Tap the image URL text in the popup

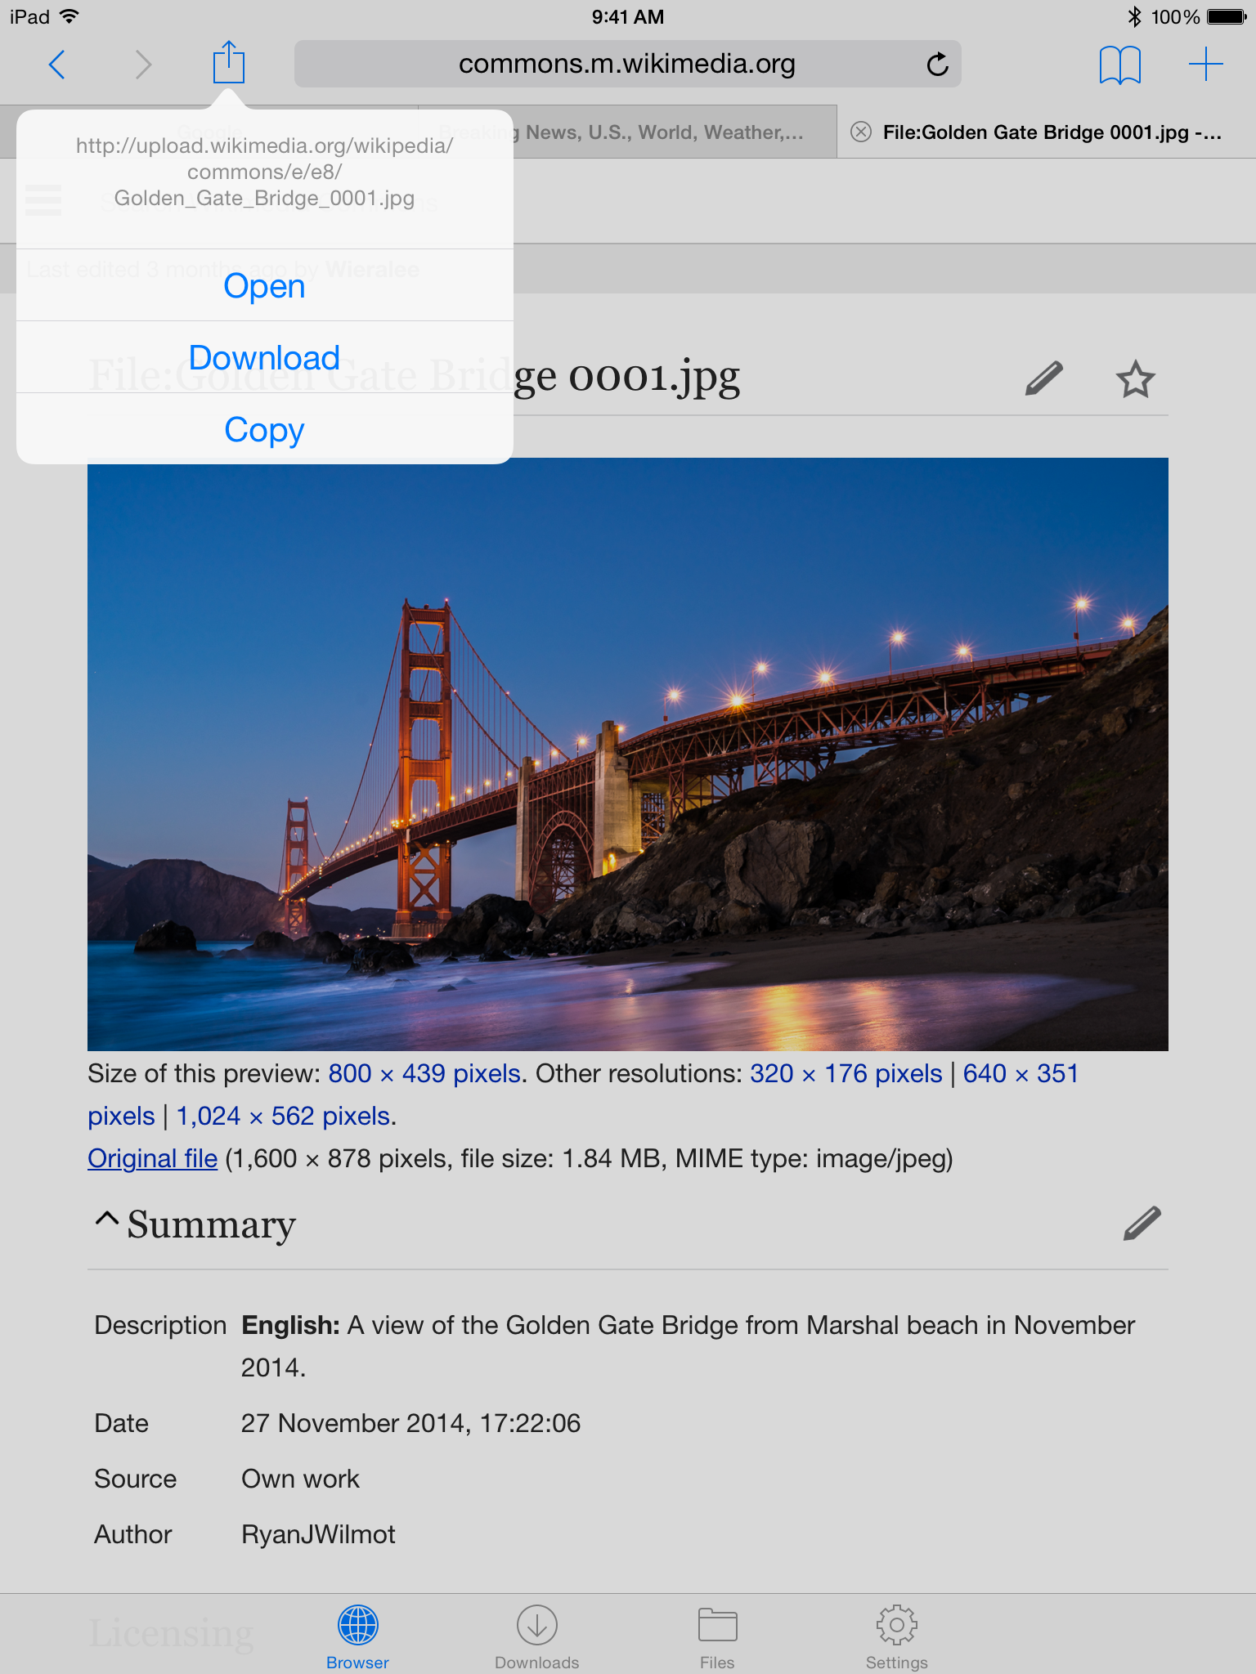[265, 172]
